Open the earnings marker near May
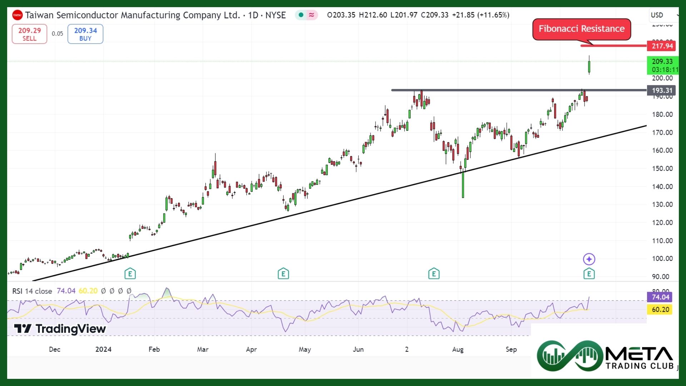Image resolution: width=686 pixels, height=386 pixels. 283,274
